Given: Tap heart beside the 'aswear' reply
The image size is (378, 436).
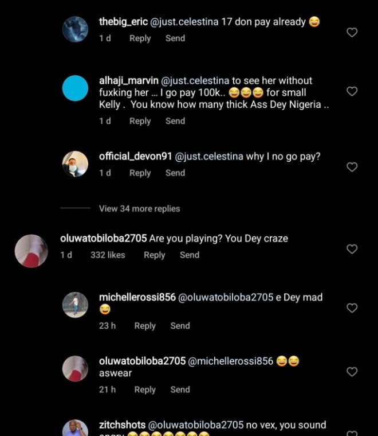Looking at the screenshot, I should coord(352,372).
